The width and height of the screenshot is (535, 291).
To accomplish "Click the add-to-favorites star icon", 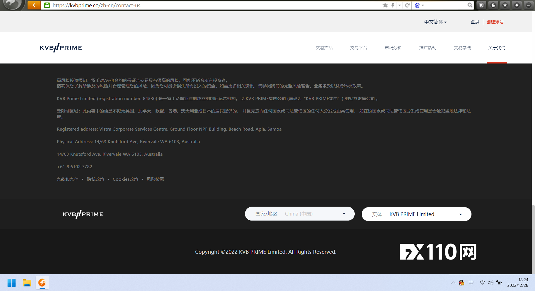I will [x=385, y=5].
